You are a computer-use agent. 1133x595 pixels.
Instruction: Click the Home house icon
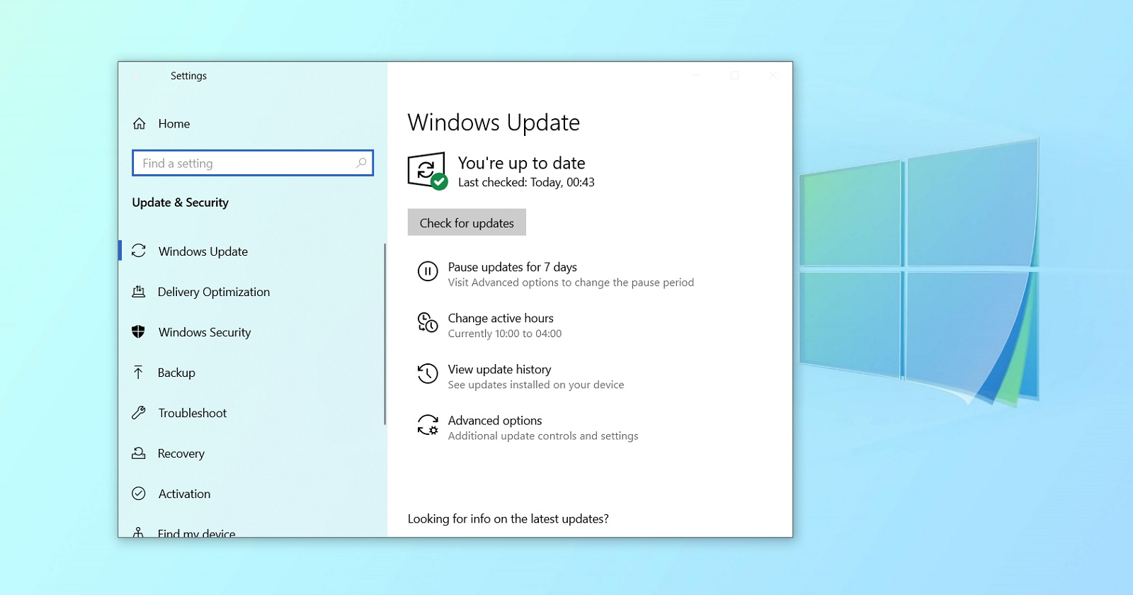tap(140, 124)
